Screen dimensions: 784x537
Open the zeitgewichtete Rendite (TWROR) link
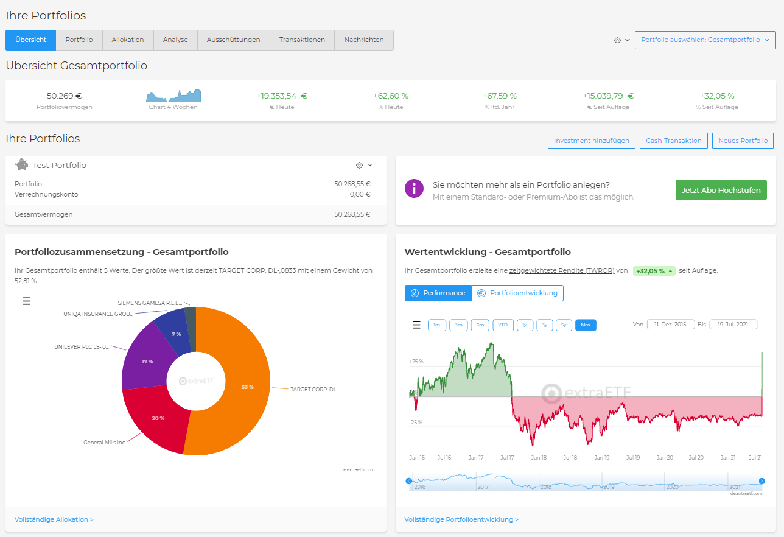(x=562, y=270)
